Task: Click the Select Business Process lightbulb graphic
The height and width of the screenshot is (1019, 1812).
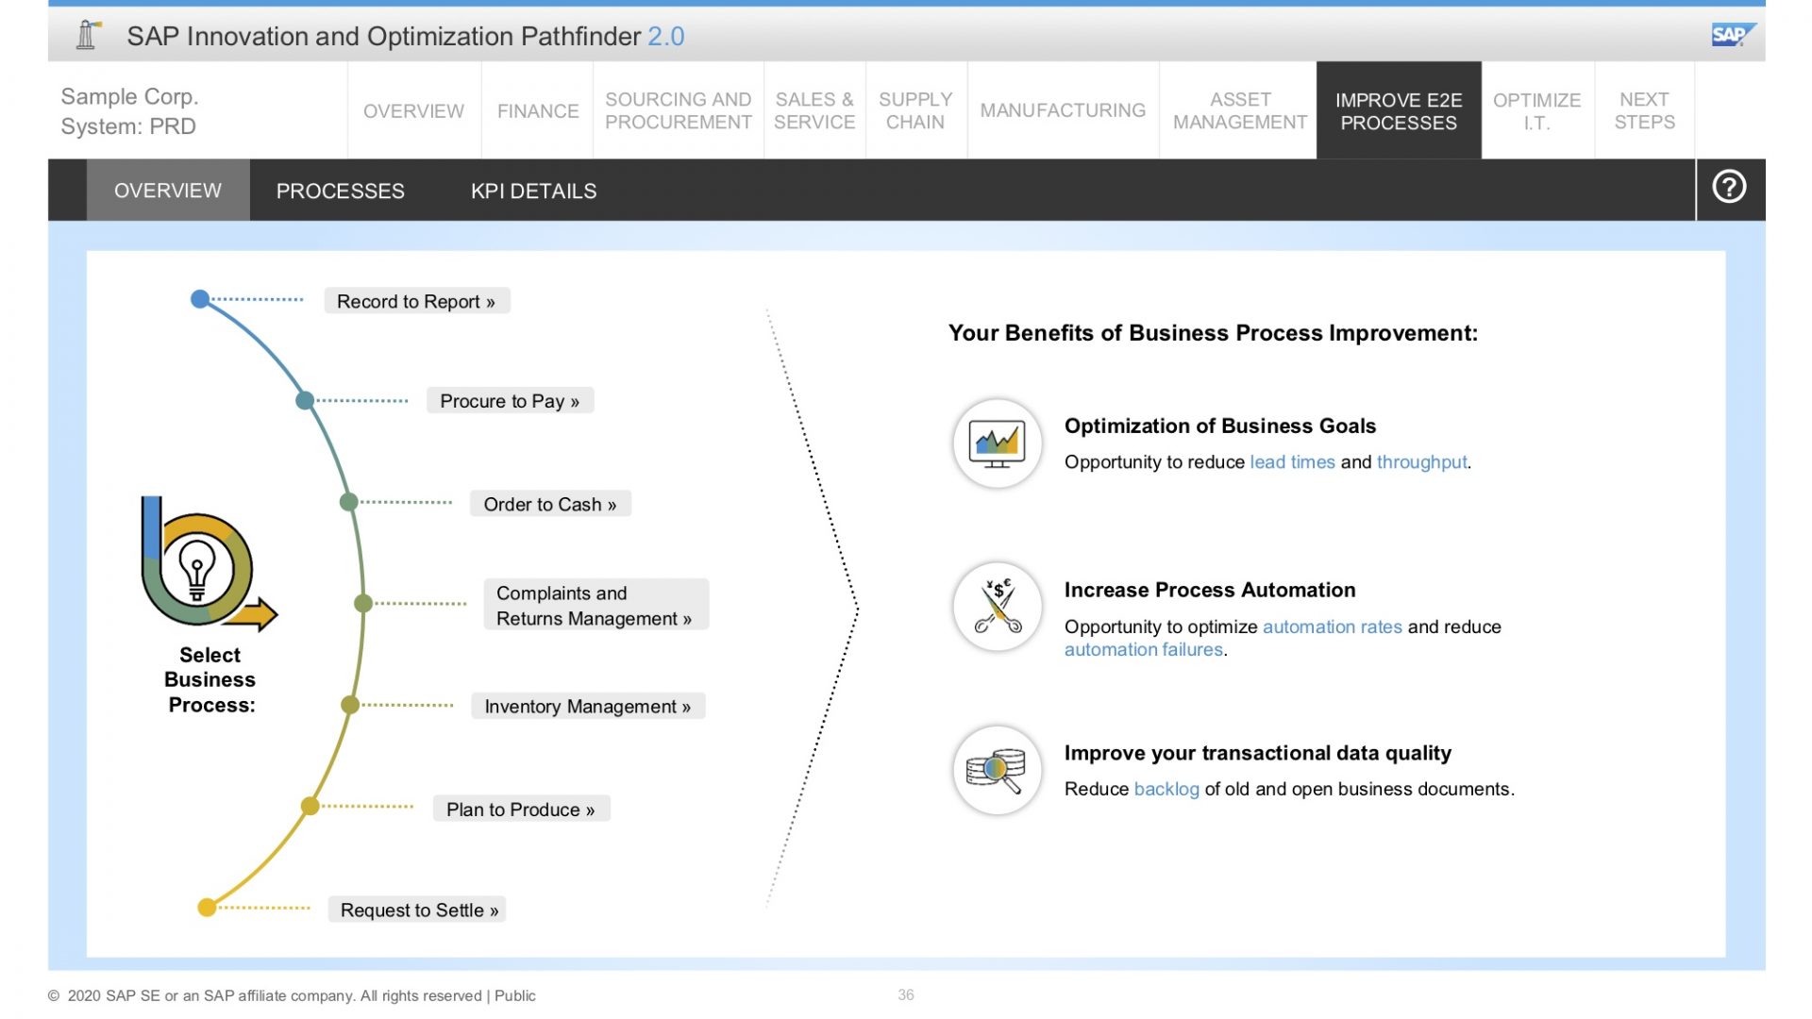Action: (198, 571)
